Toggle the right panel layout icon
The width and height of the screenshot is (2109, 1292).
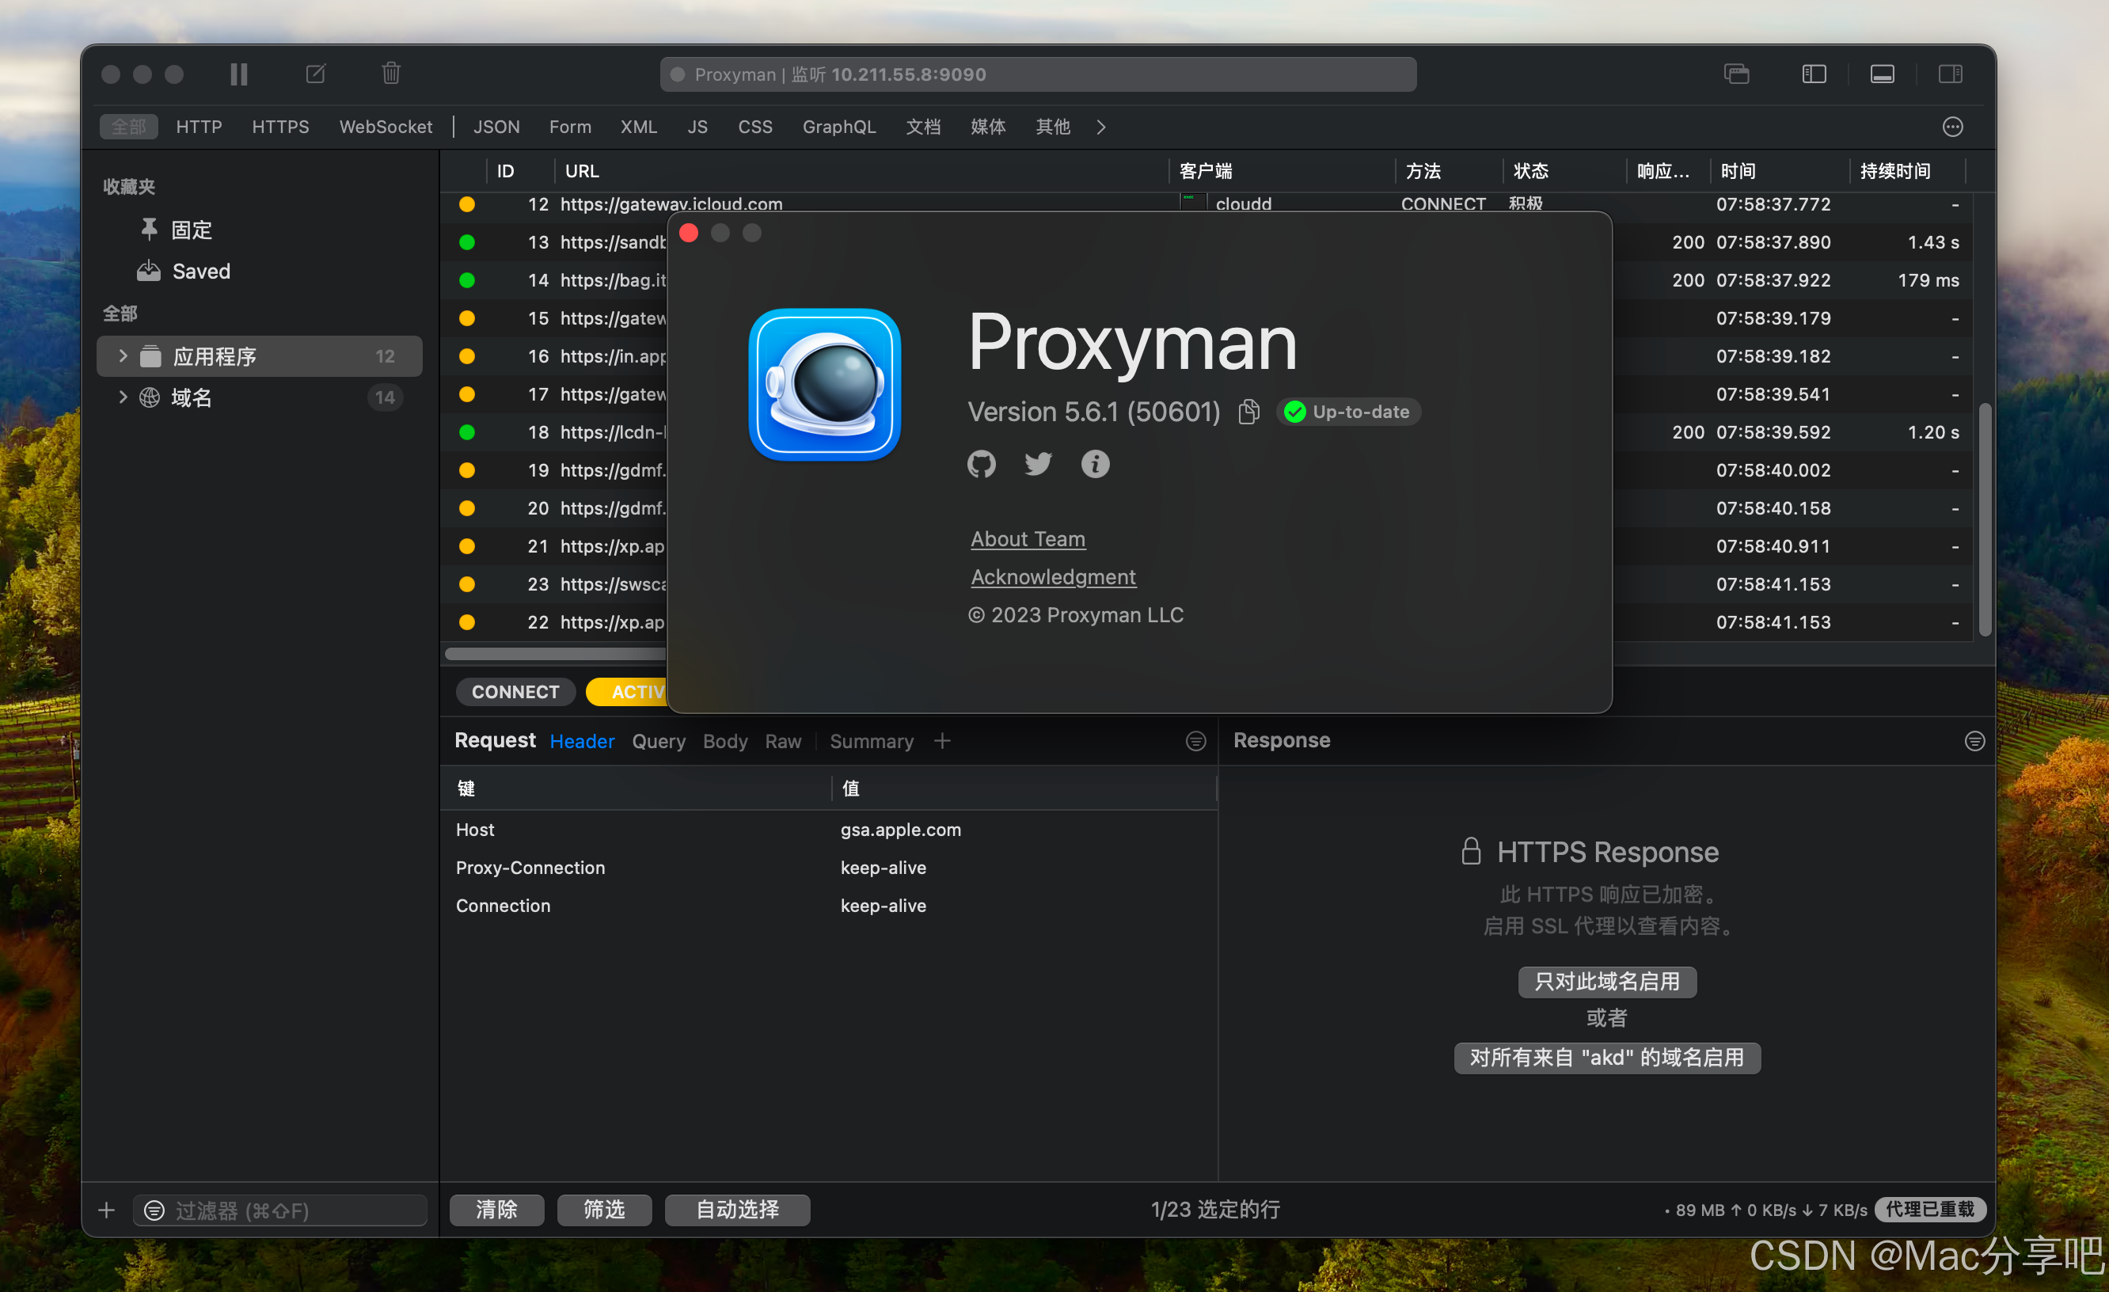point(1951,74)
